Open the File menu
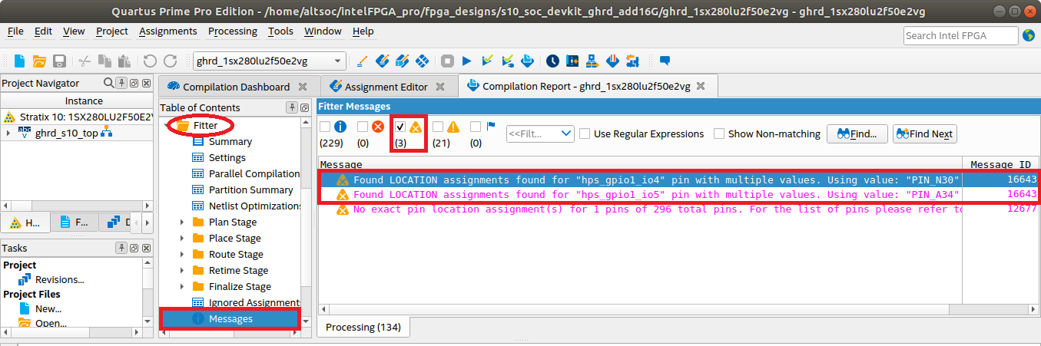This screenshot has height=346, width=1041. pyautogui.click(x=15, y=31)
